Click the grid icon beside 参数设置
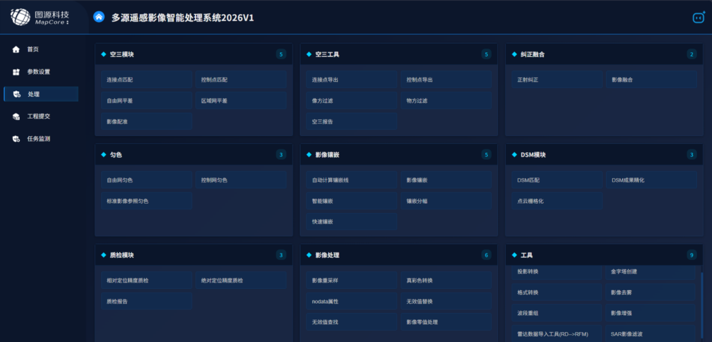The width and height of the screenshot is (712, 342). (16, 72)
